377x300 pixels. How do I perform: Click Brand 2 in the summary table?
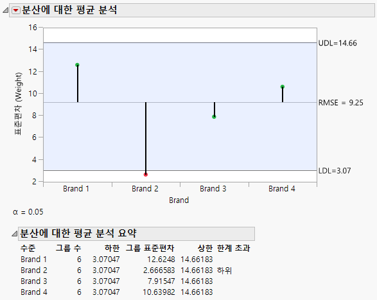tap(33, 270)
